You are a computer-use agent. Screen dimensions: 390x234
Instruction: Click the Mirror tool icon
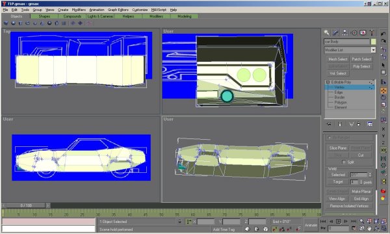[x=383, y=159]
